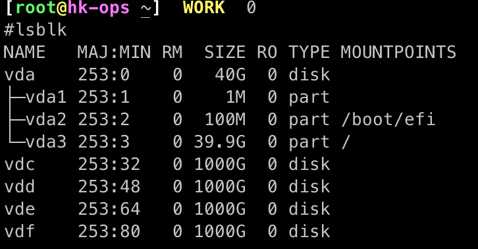Click the '253:0' device number
This screenshot has width=478, height=249.
[104, 74]
